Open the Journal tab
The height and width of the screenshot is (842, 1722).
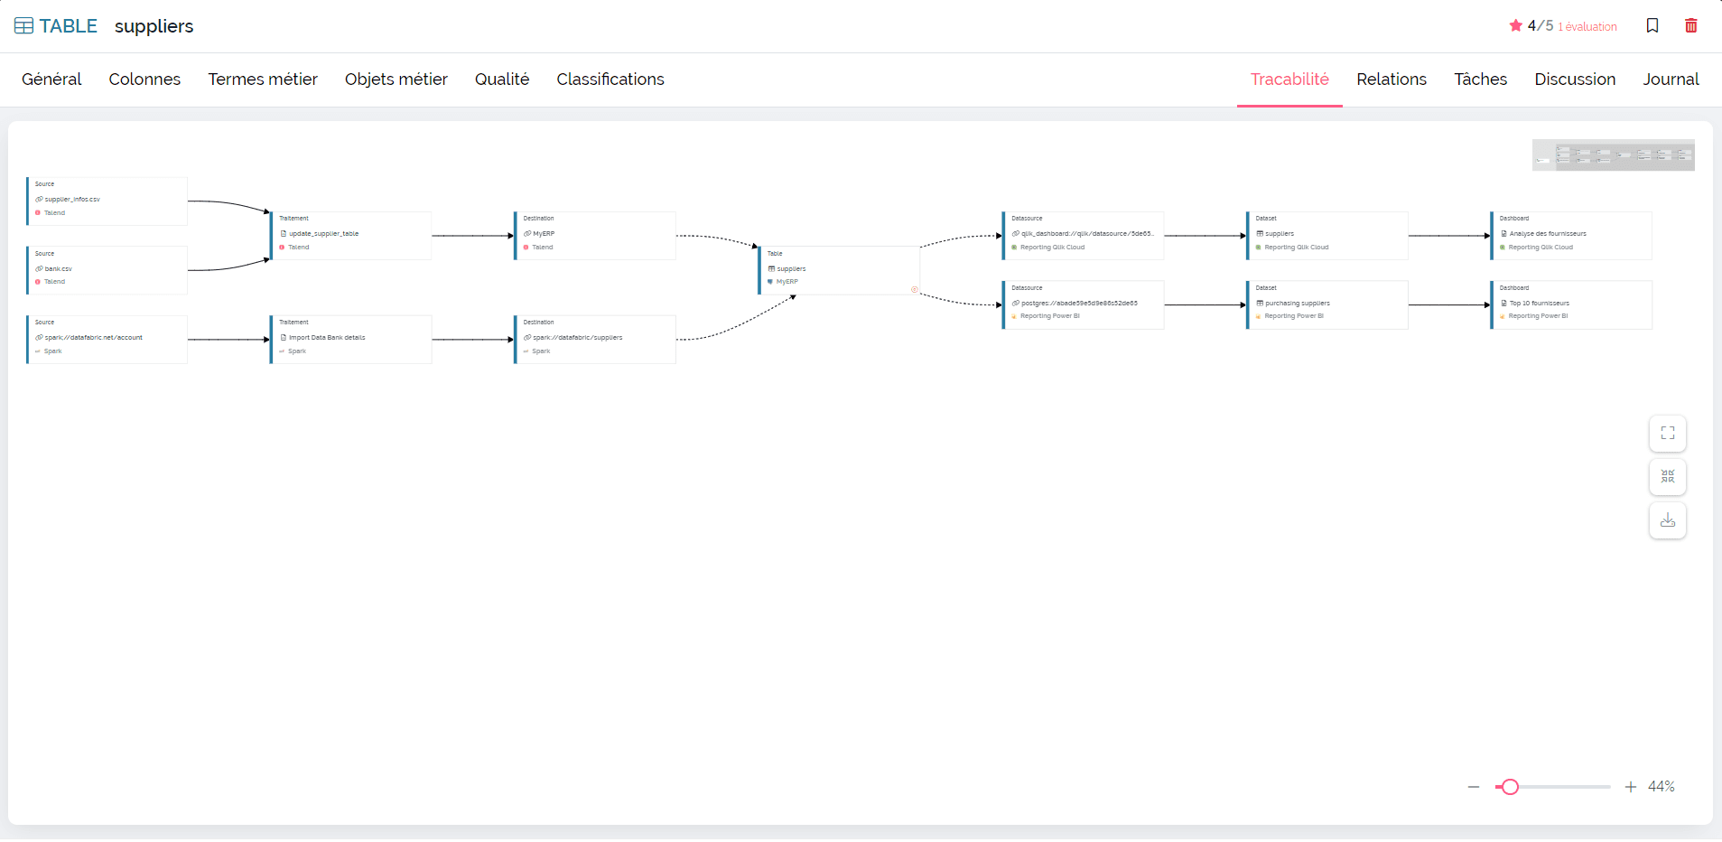tap(1671, 80)
